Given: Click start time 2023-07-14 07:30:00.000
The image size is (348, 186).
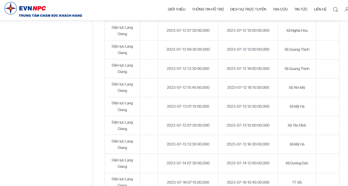Looking at the screenshot, I should 188,163.
